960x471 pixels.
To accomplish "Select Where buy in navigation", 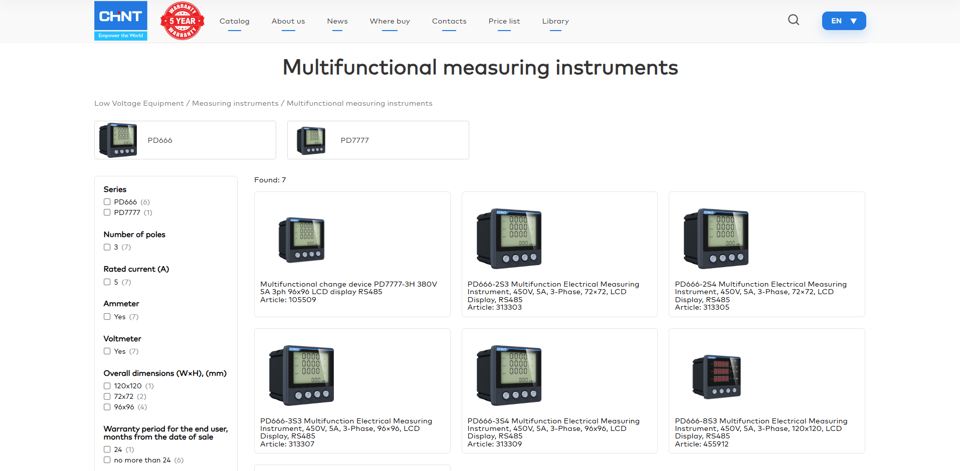I will tap(390, 21).
